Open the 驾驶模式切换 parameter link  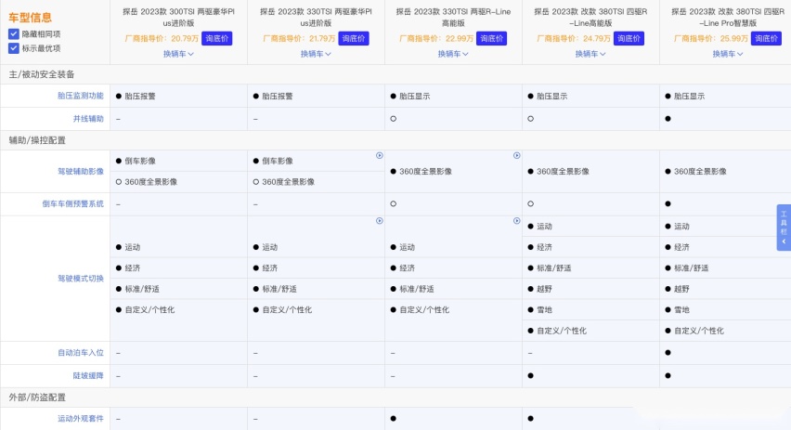(x=80, y=279)
